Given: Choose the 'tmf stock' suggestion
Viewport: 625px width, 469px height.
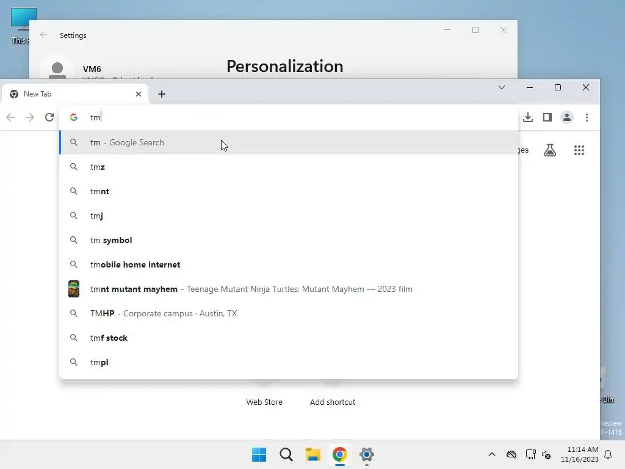Looking at the screenshot, I should (x=289, y=338).
